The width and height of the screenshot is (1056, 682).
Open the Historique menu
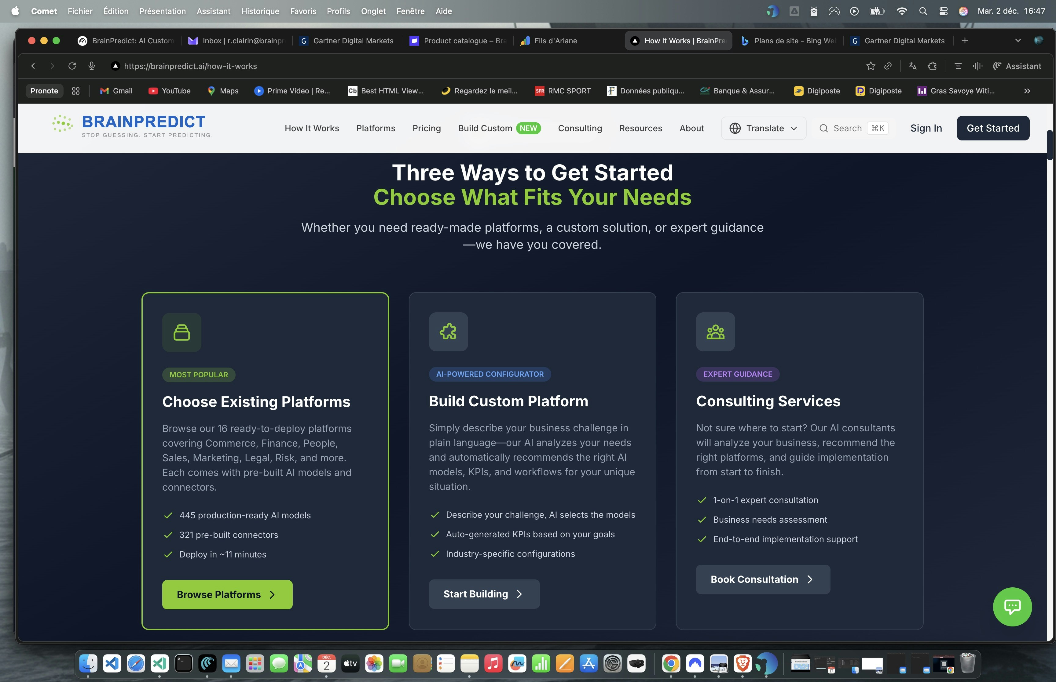(260, 11)
